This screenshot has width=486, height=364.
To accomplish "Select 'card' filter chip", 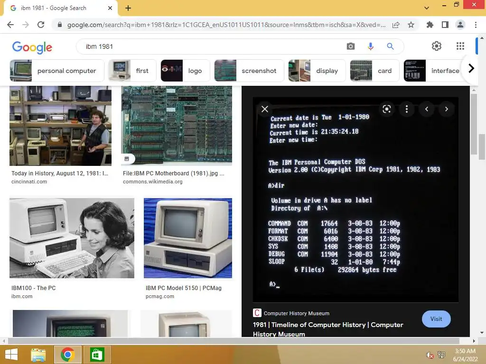I will tap(374, 71).
